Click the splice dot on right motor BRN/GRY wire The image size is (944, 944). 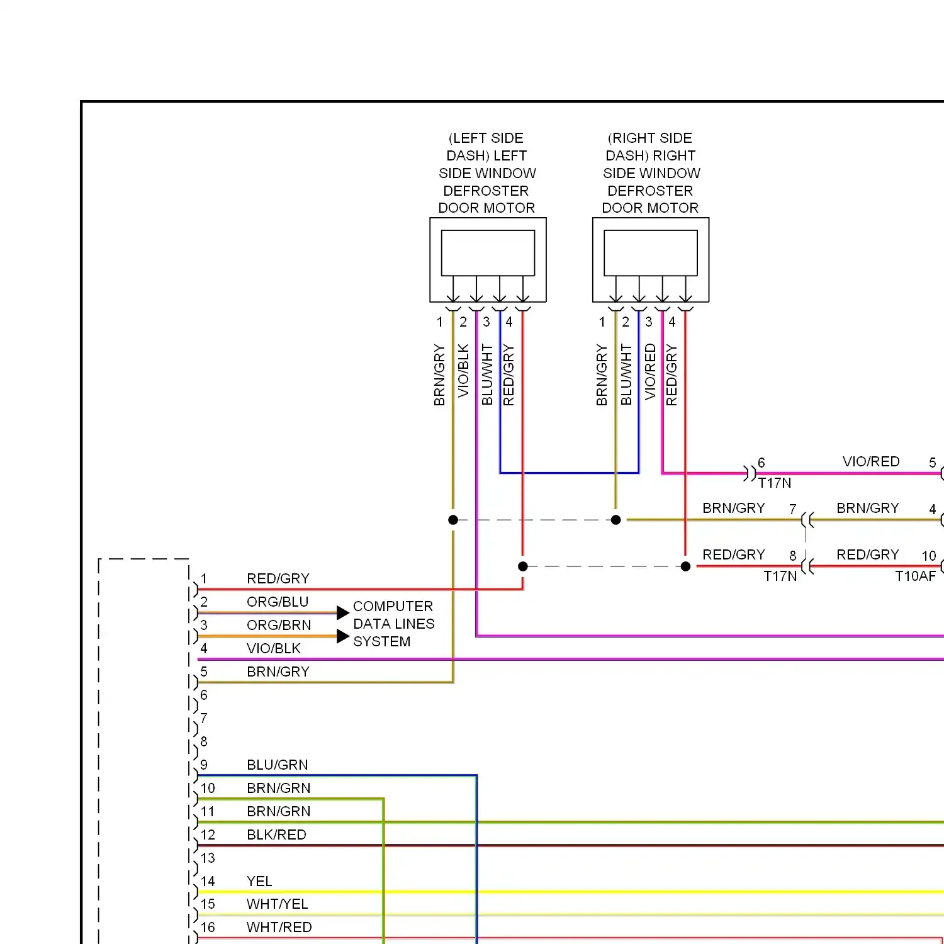pos(616,520)
